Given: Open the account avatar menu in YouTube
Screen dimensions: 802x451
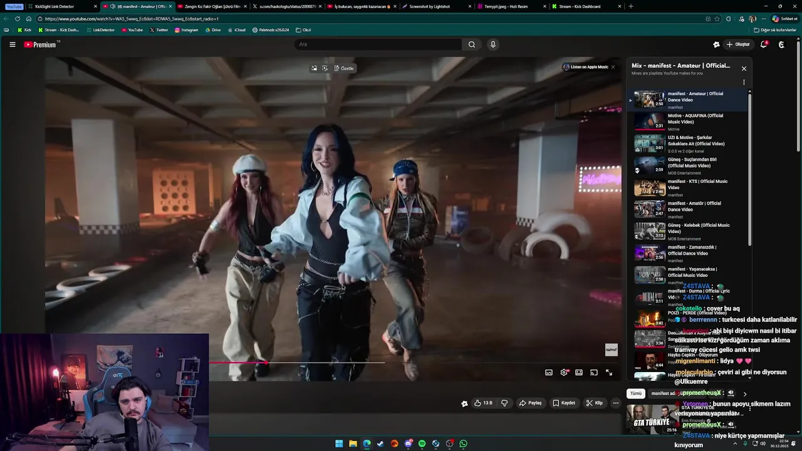Looking at the screenshot, I should pos(781,44).
